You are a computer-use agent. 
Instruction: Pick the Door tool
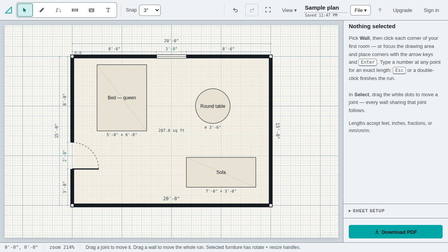[58, 10]
